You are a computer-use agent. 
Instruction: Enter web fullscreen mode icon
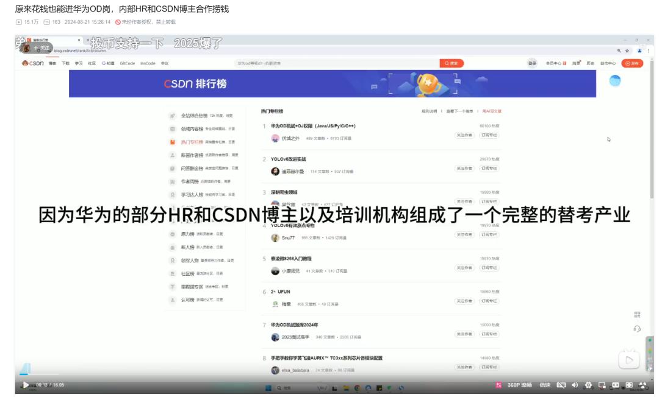point(628,385)
